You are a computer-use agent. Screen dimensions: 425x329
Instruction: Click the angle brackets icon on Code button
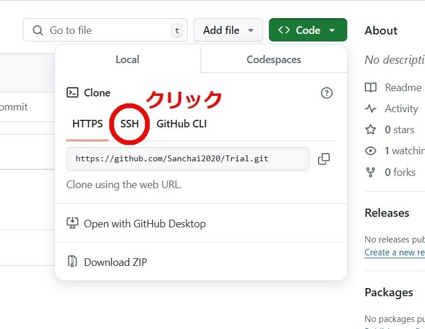pyautogui.click(x=284, y=30)
